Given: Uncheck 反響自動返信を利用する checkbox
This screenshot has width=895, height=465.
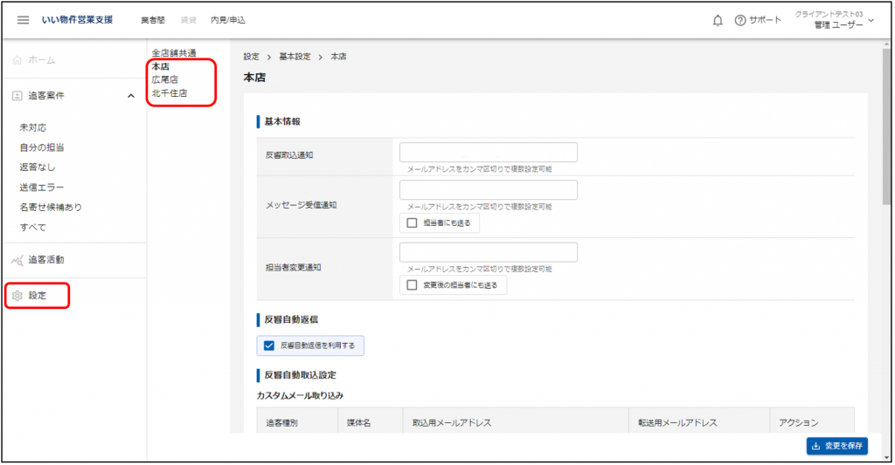Looking at the screenshot, I should coord(269,345).
